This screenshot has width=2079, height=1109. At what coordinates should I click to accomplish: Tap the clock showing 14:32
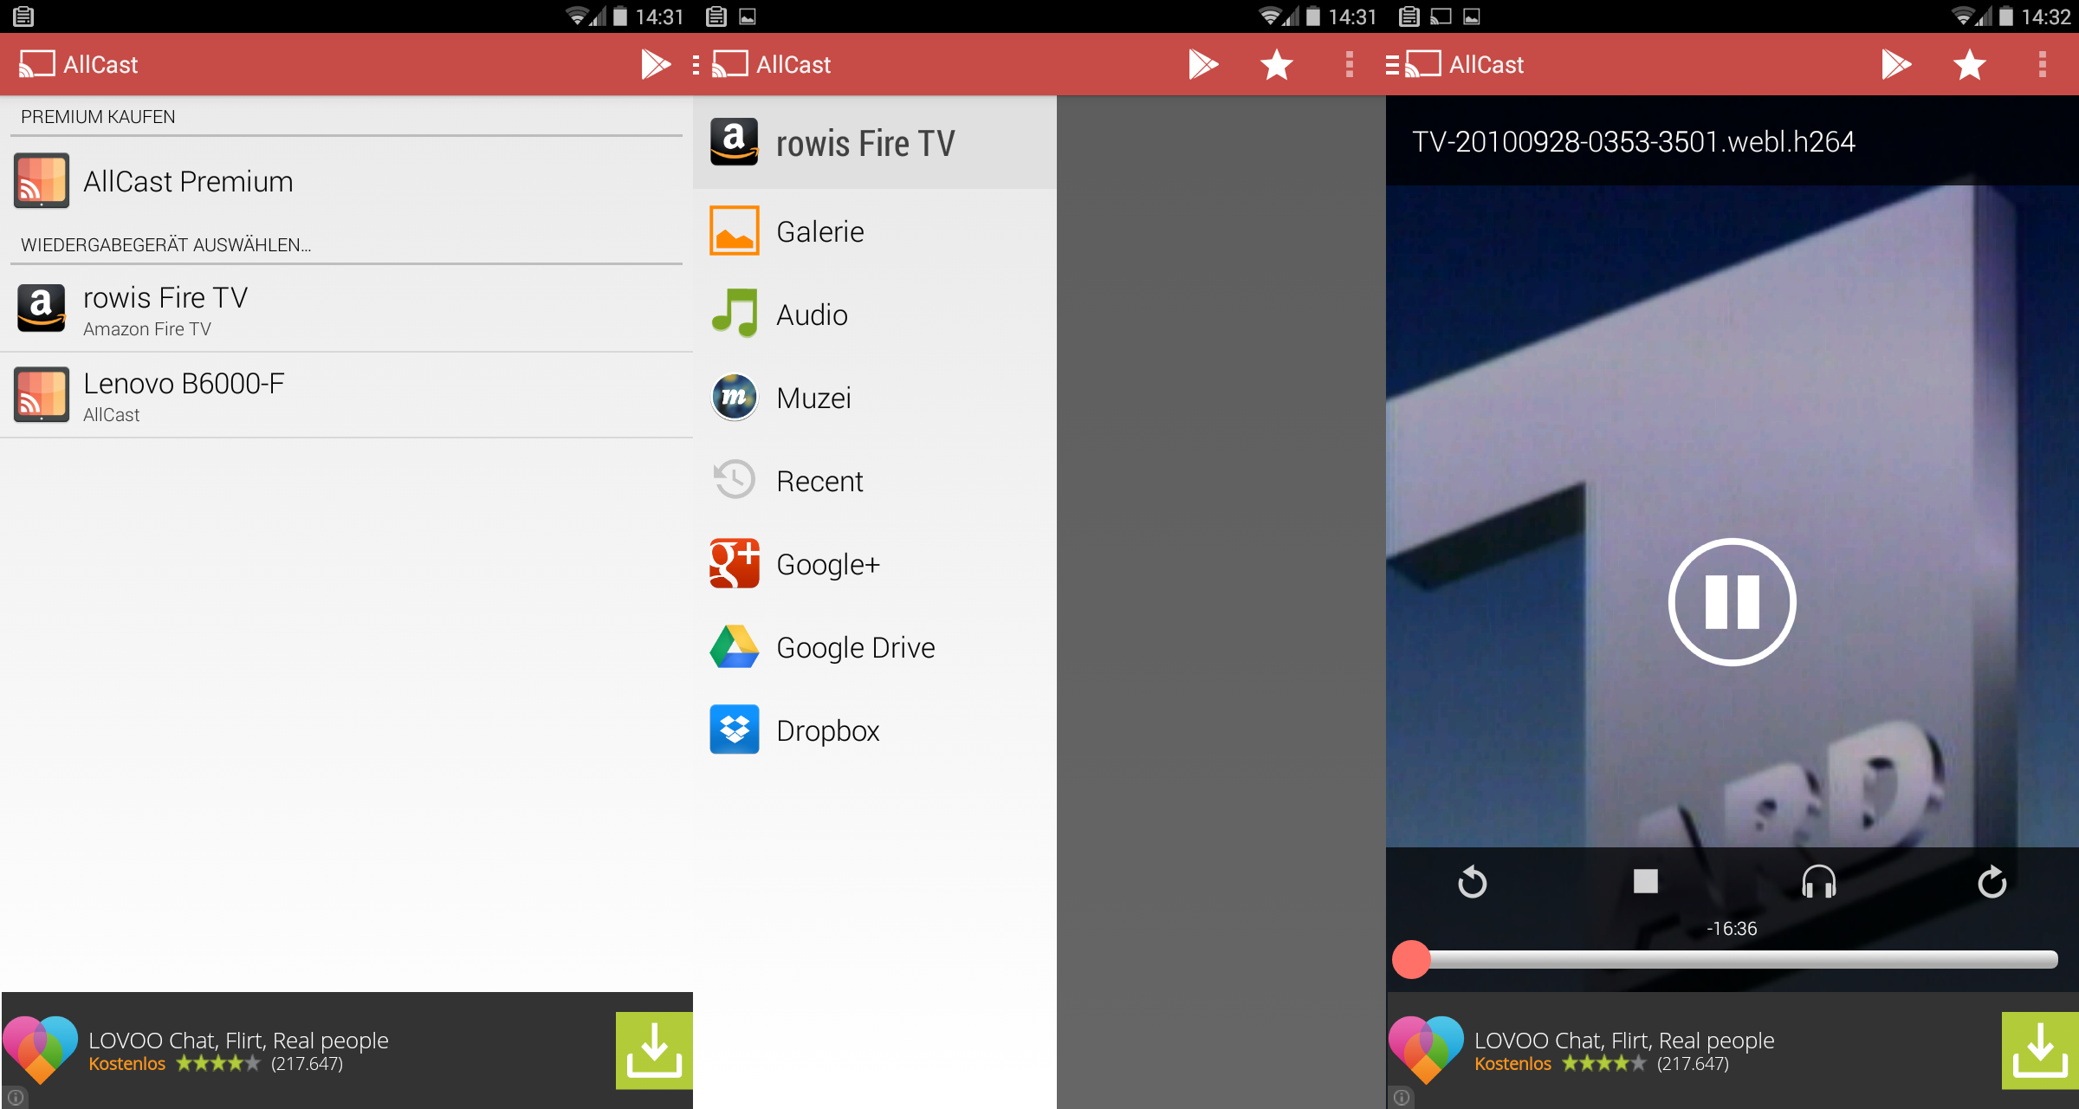coord(2046,16)
